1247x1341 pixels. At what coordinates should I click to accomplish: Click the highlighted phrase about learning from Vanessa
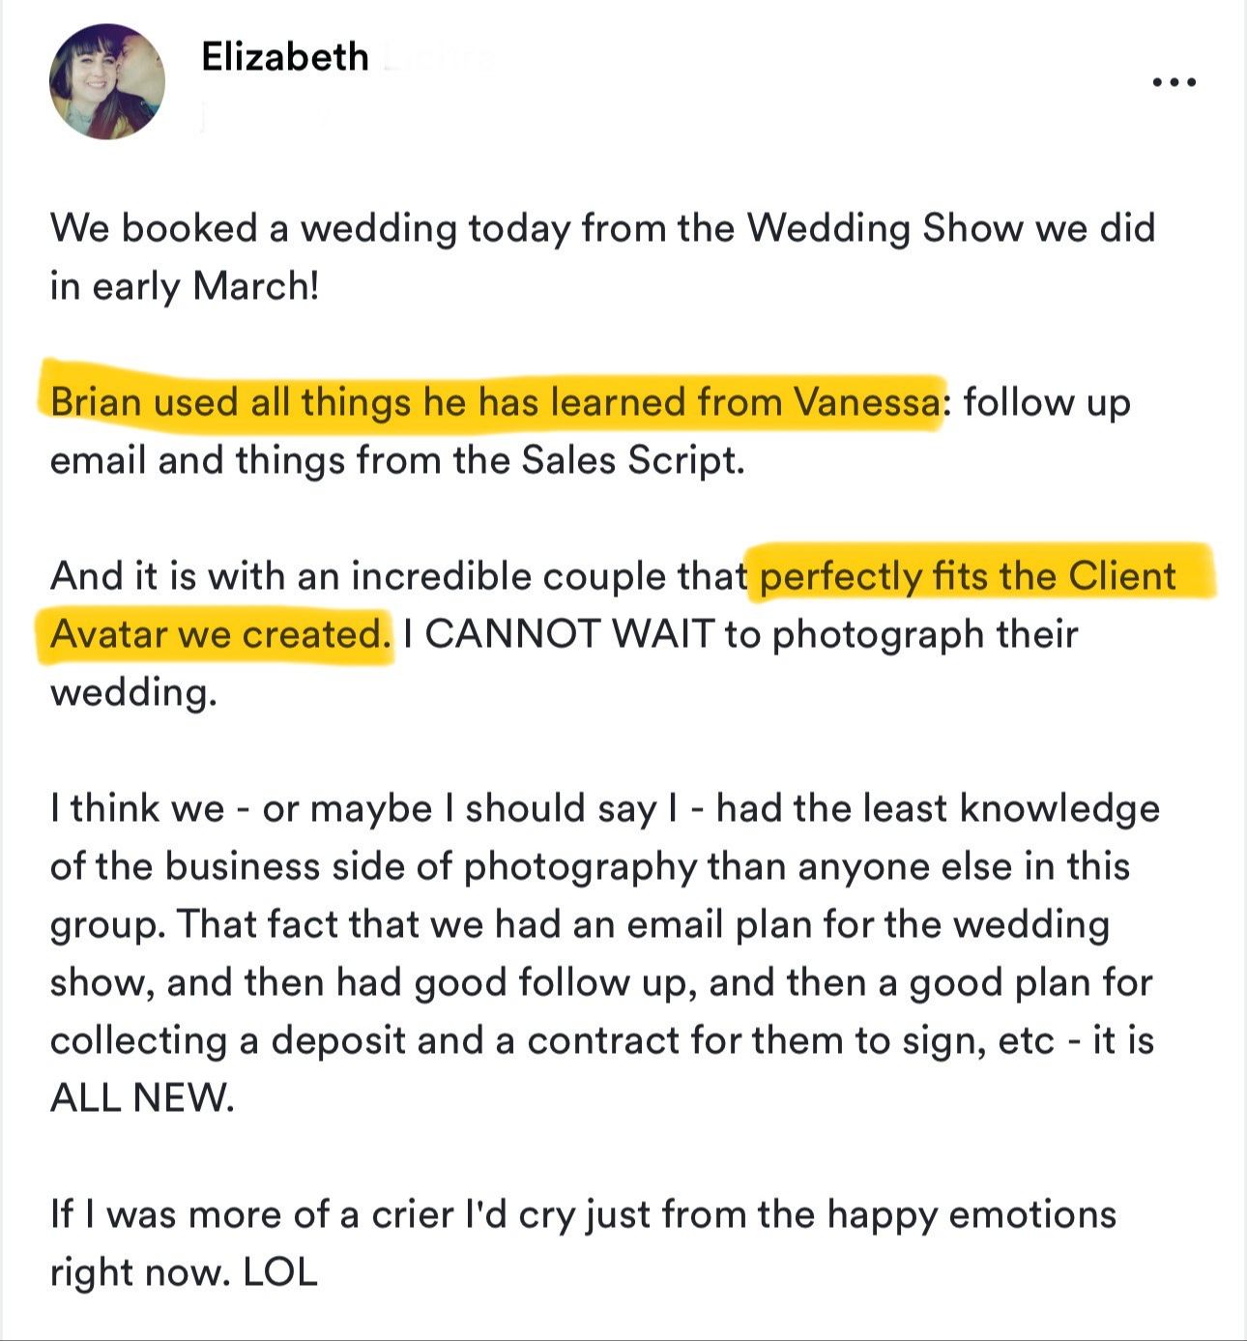493,401
